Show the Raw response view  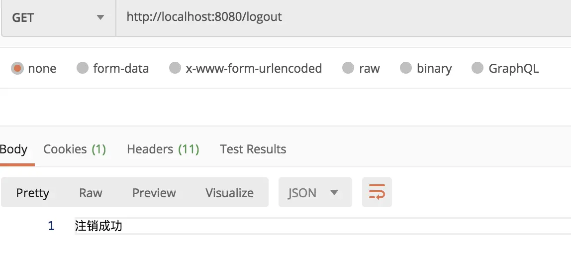point(91,193)
